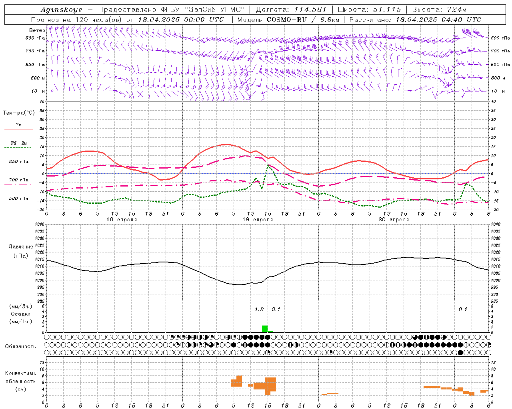Click the '(мм/3ч.)' precipitation unit label
Screen dimensions: 512x409
tap(21, 306)
